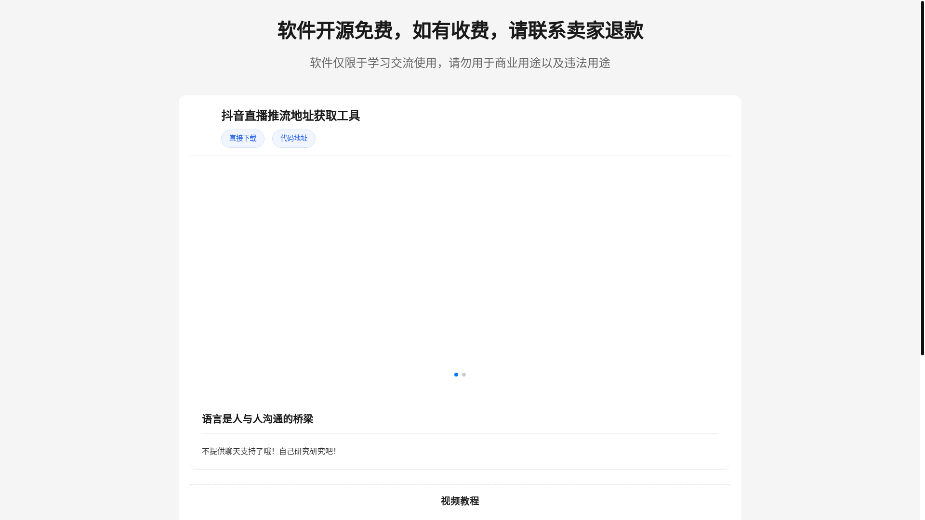Click the 视频教程 section heading
Viewport: 925px width, 520px height.
(460, 501)
